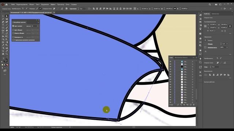
Task: Click the reference point locator in control bar
Action: (x=135, y=9)
